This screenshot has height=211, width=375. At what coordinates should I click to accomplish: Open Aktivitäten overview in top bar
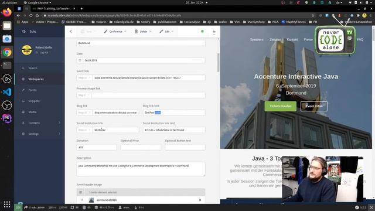pos(9,2)
